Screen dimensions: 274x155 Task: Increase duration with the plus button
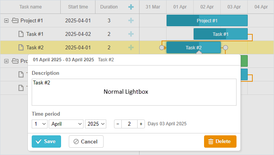click(141, 124)
